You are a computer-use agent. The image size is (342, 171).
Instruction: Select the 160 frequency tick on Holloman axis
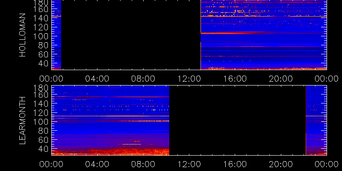pos(41,9)
